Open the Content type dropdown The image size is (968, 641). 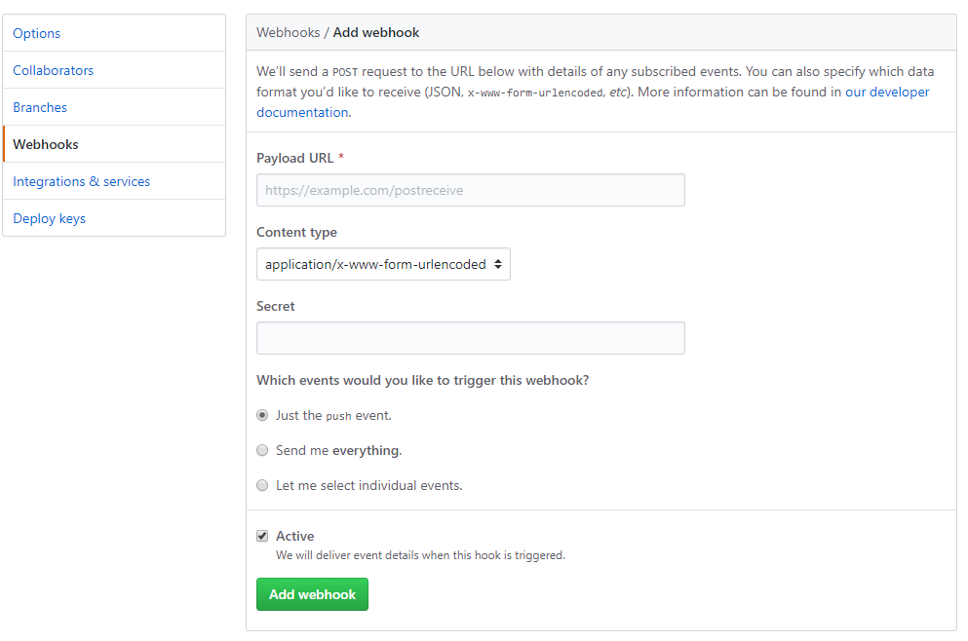point(383,264)
